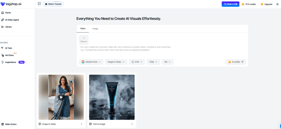Screen dimensions: 281x129
Task: Select the 10s duration dropdown
Action: tap(167, 62)
